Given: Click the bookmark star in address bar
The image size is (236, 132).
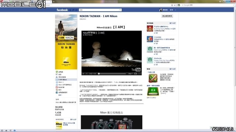Looking at the screenshot, I should (x=174, y=5).
